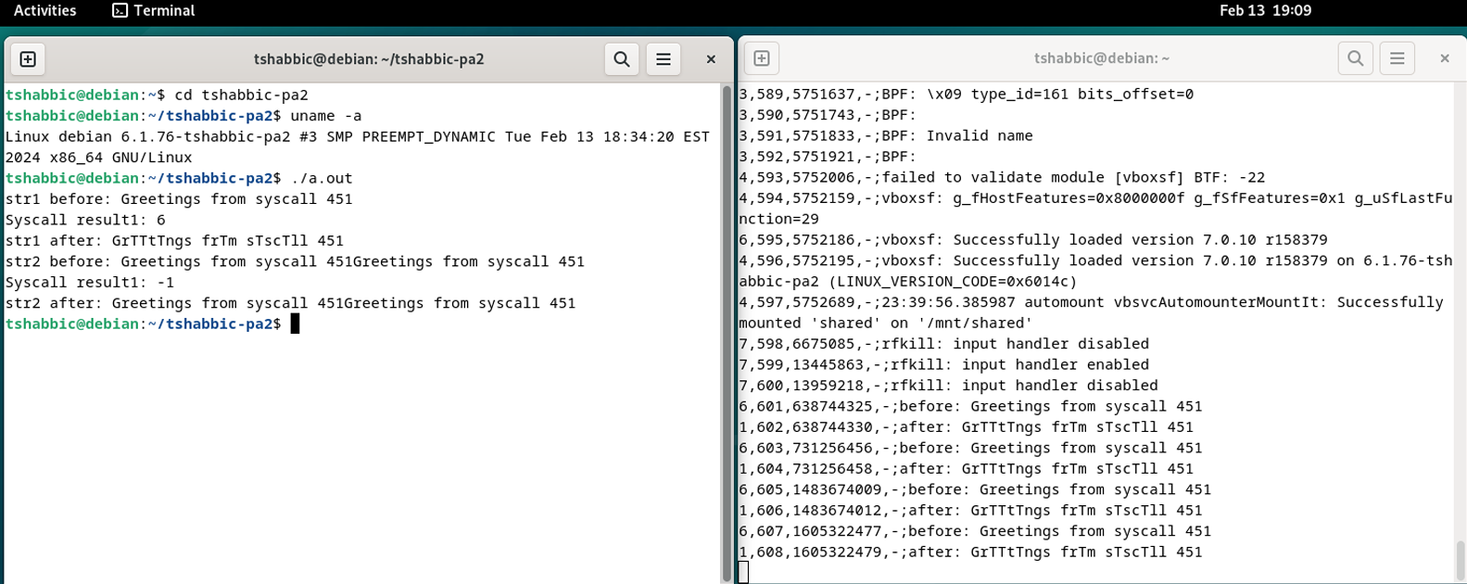Viewport: 1467px width, 584px height.
Task: Click the cursor at bottom of right terminal
Action: 743,573
